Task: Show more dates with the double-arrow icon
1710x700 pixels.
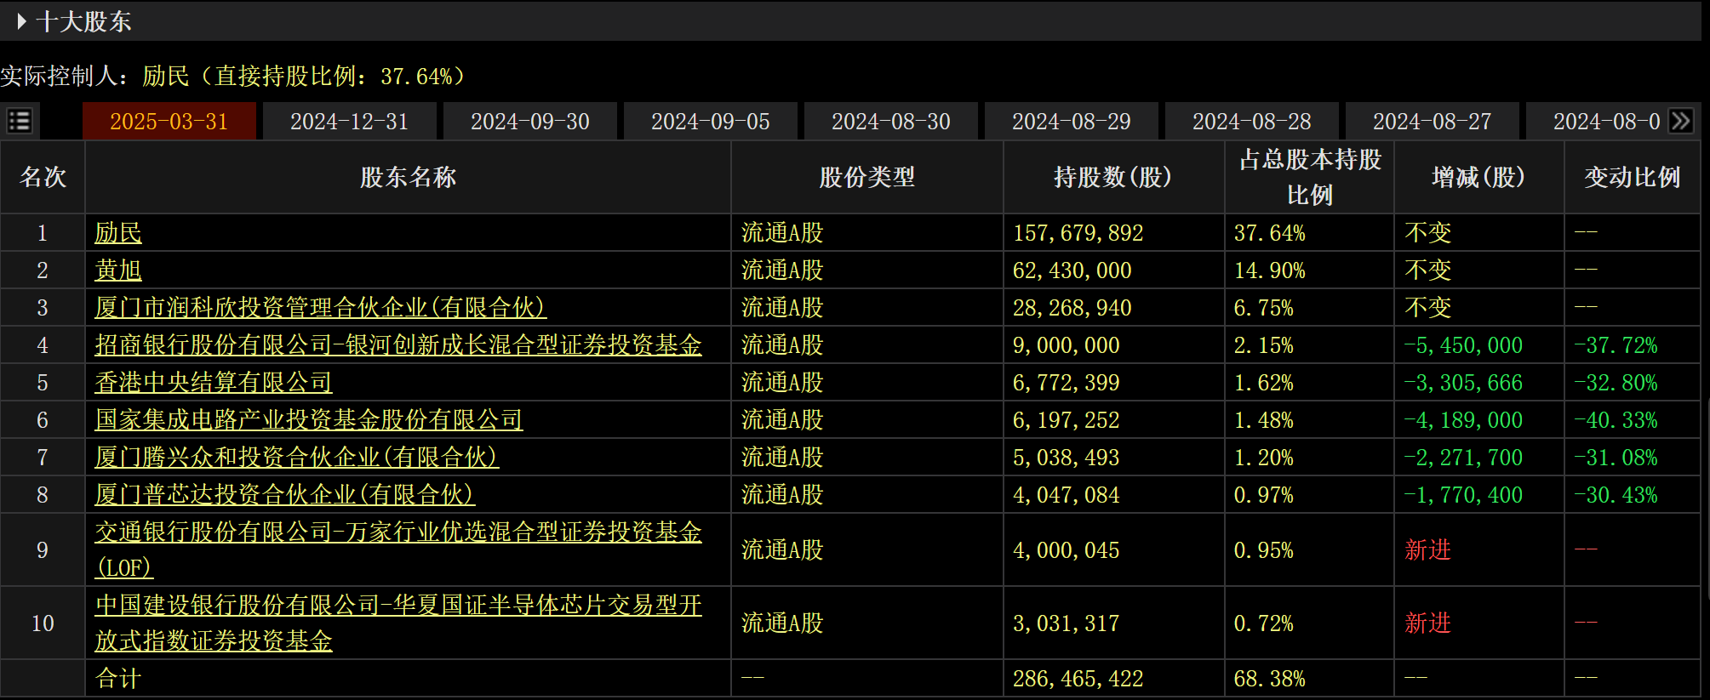Action: click(1680, 121)
